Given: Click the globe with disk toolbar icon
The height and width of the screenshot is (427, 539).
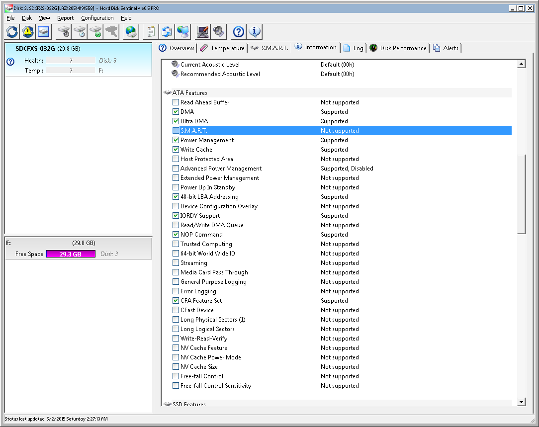Looking at the screenshot, I should [x=131, y=32].
